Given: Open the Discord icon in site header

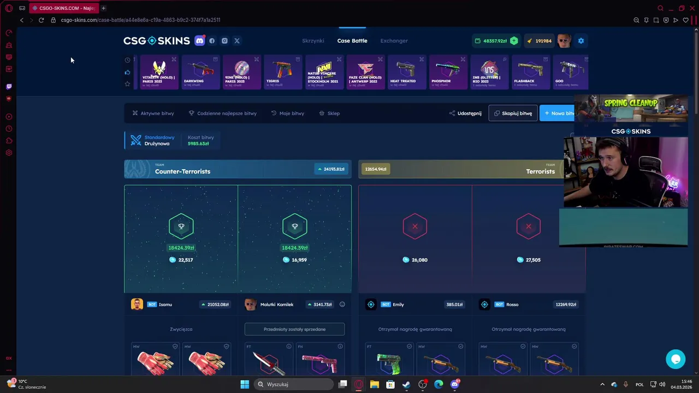Looking at the screenshot, I should 199,40.
